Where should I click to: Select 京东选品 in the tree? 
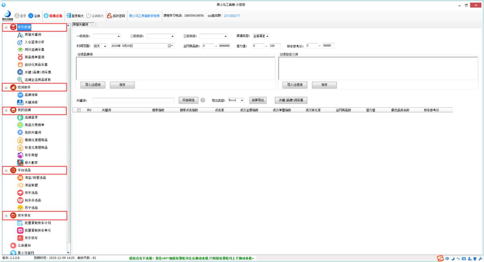[x=31, y=193]
